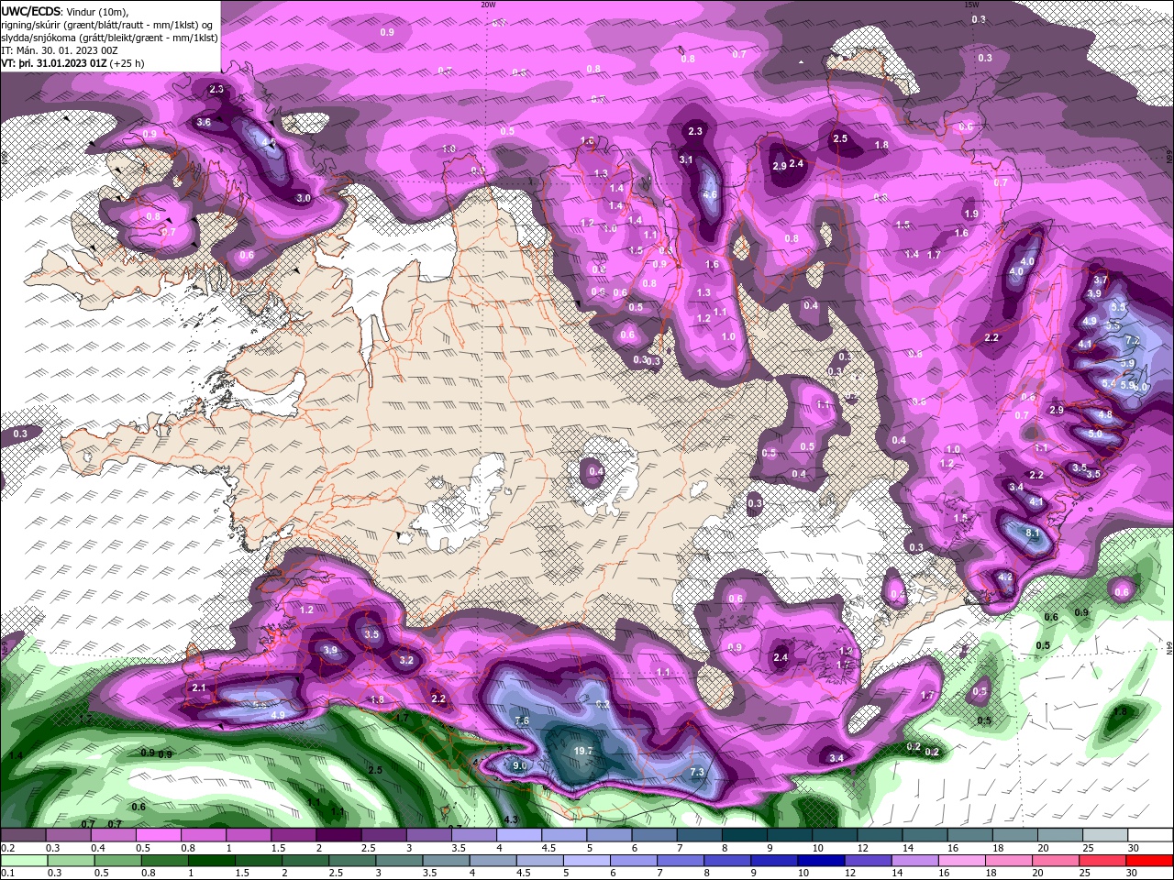The image size is (1174, 880).
Task: Choose the pale grey top-row swatch between 25 and 30
Action: click(x=1106, y=835)
